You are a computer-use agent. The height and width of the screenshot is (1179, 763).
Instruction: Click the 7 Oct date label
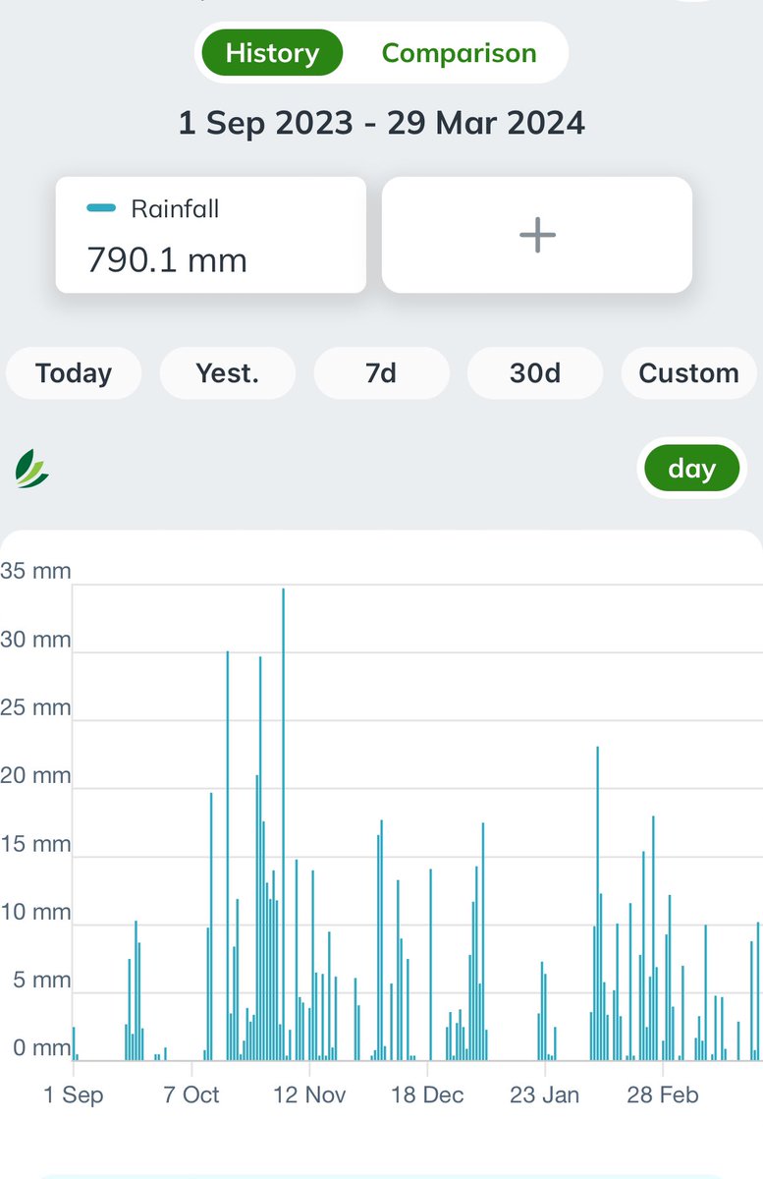[x=191, y=1095]
